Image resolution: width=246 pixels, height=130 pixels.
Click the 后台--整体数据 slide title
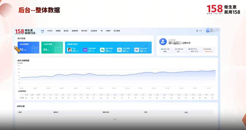coord(39,10)
